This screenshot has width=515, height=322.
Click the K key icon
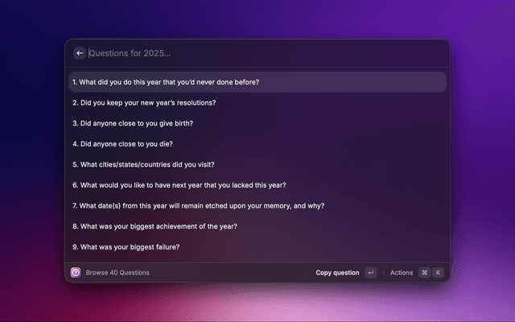tap(438, 273)
